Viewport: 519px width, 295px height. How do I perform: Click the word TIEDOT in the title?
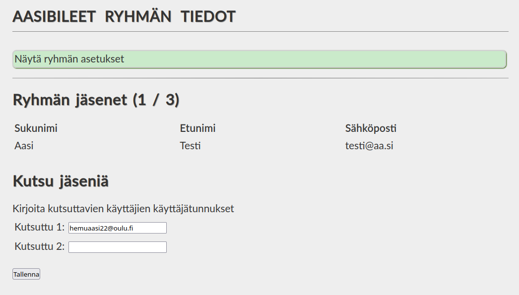tap(208, 16)
